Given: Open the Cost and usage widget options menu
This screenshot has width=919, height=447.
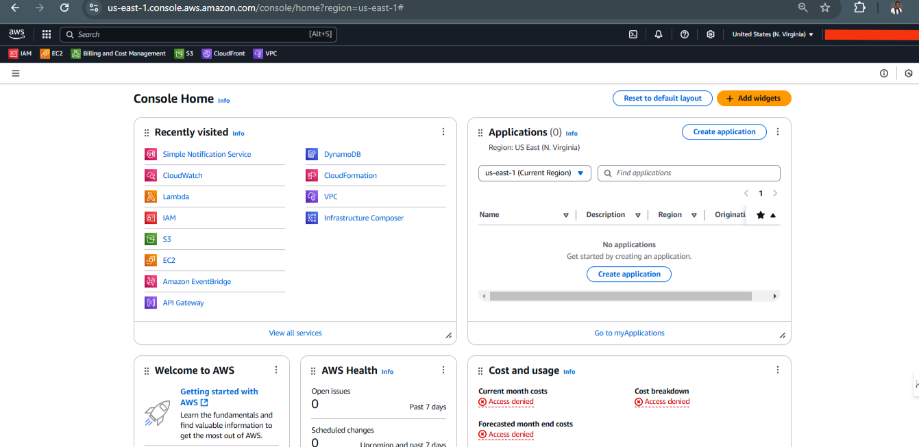Looking at the screenshot, I should pyautogui.click(x=777, y=369).
